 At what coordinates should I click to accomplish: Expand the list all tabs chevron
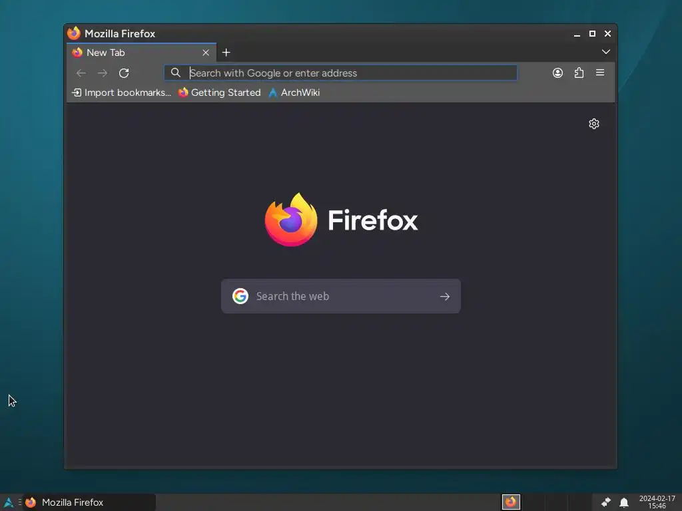606,52
